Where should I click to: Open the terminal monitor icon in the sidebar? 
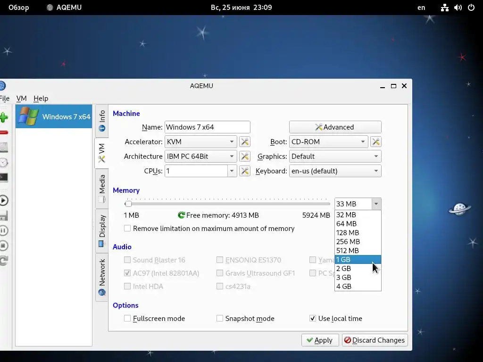click(x=4, y=177)
